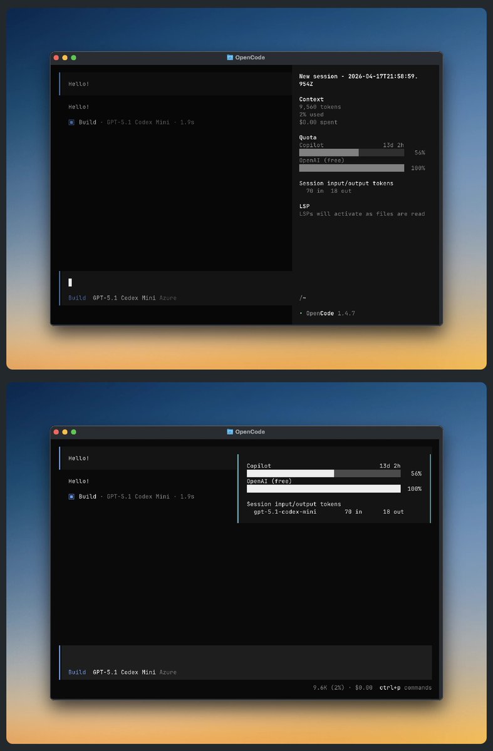Select the highlighted Hello! user message in top window
The width and height of the screenshot is (493, 751).
176,83
